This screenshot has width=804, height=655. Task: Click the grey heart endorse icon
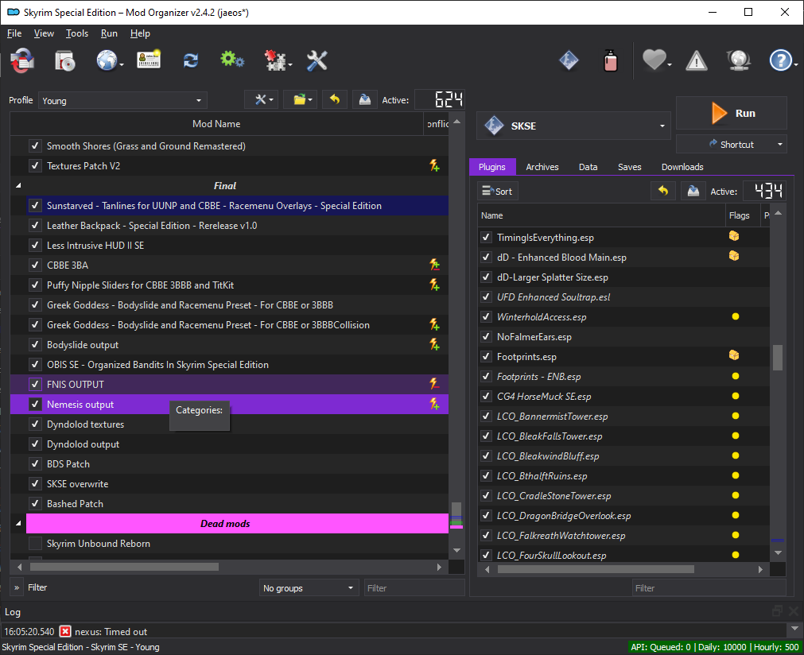pos(654,60)
